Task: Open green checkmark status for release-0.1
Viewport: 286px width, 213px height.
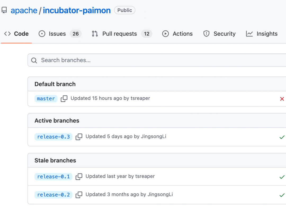Action: click(282, 177)
